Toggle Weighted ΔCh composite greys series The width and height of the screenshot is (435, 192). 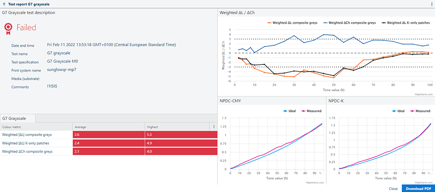pos(349,22)
